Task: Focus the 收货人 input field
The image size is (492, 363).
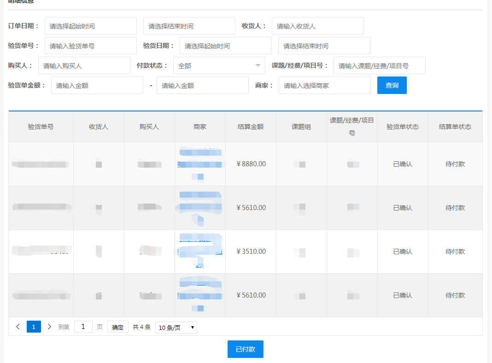Action: (x=317, y=26)
